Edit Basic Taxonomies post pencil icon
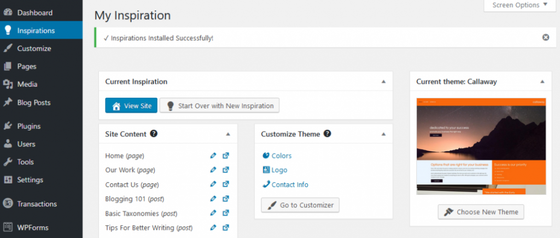Screen dimensions: 560x238 (x=213, y=213)
